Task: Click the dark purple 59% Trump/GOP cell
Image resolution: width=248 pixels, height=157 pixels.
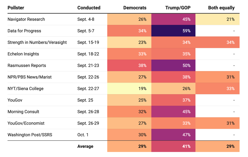Action: coord(173,31)
